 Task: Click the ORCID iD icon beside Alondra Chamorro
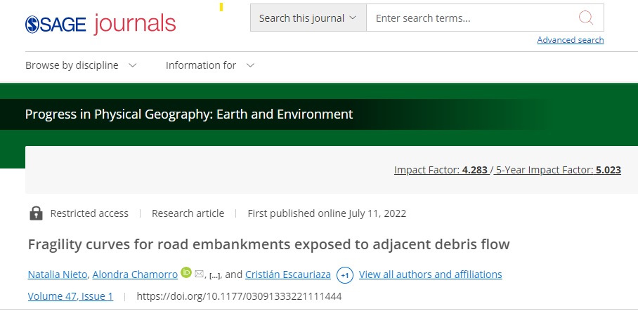186,272
